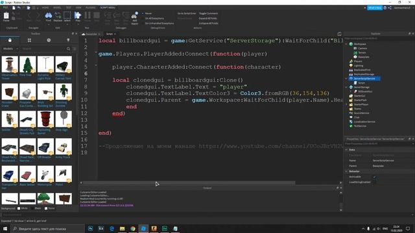Select the Workspace item in Explorer
Screen dimensions: 415x233
[360, 44]
